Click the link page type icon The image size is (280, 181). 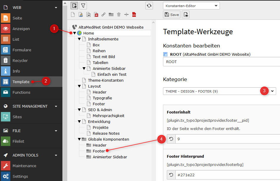[103, 14]
